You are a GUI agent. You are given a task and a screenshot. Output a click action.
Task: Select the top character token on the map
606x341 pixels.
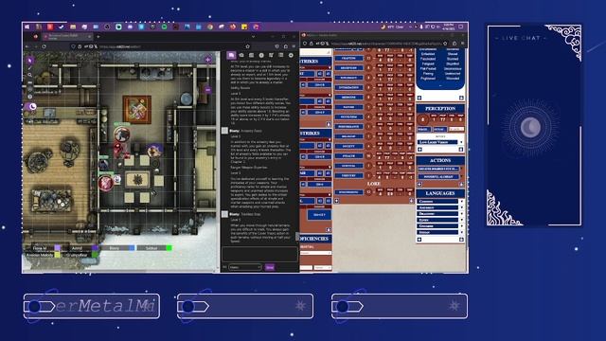[122, 135]
